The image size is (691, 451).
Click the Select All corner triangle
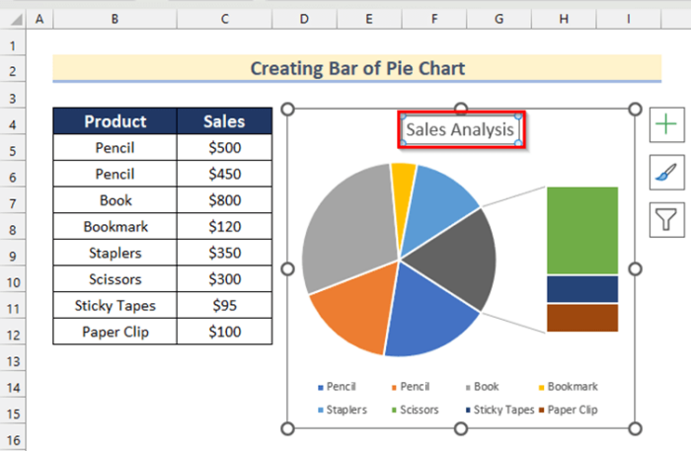tap(13, 19)
